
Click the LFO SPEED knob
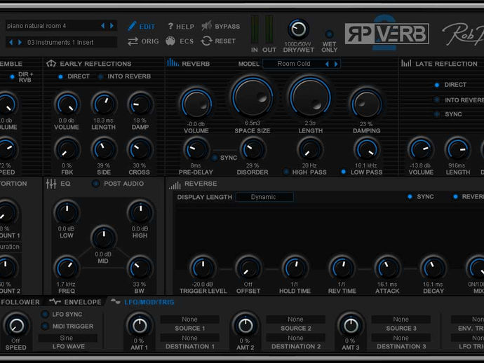tap(16, 325)
